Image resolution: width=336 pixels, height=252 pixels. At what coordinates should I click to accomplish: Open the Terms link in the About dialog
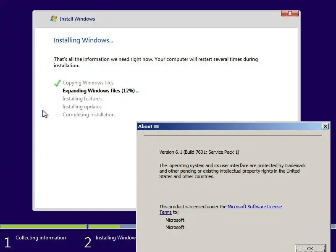pyautogui.click(x=165, y=212)
